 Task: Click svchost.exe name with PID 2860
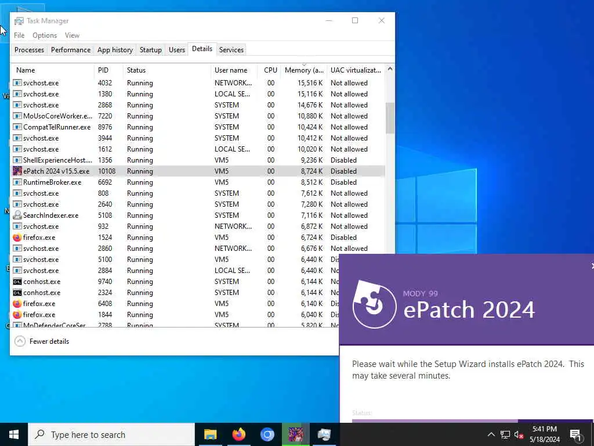pos(41,249)
